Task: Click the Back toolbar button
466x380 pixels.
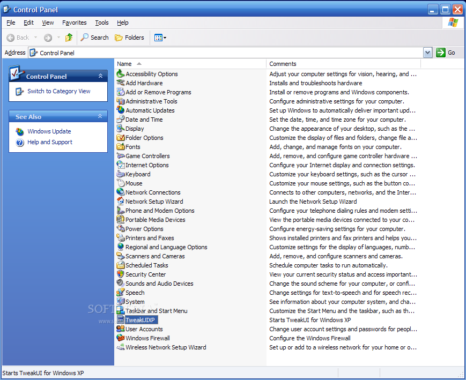Action: [18, 38]
